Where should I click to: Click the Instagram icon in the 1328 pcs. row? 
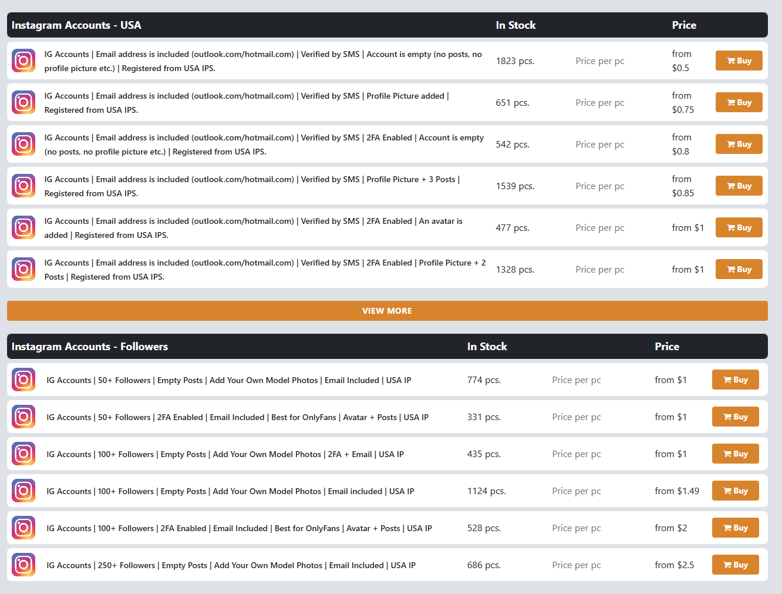pos(23,269)
